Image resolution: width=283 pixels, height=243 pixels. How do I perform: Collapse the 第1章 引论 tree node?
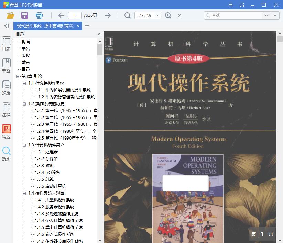[x=18, y=76]
